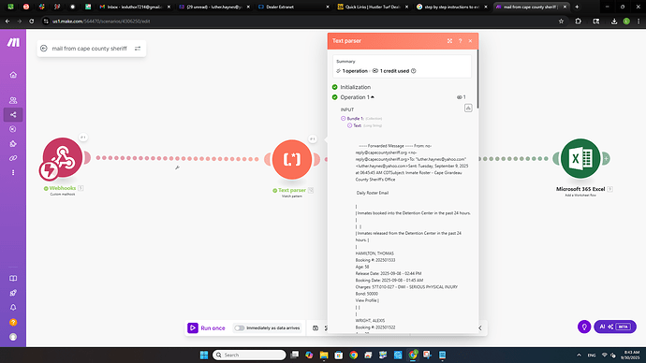Open scenario settings sliders icon

[138, 49]
